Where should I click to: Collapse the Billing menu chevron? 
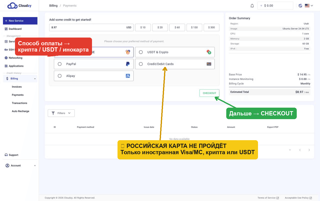point(35,79)
